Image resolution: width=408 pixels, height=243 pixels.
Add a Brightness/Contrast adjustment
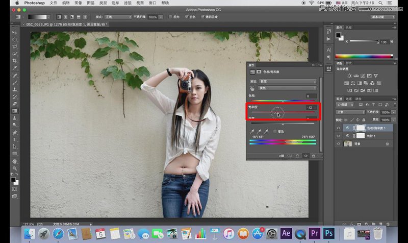click(x=350, y=76)
